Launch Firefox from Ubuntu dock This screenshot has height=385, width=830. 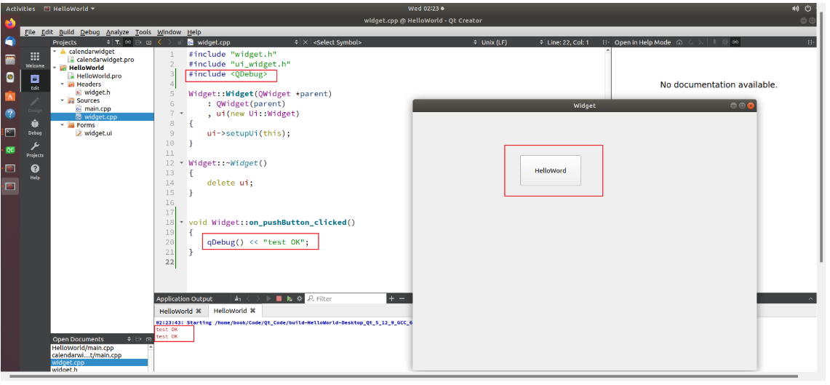(10, 23)
